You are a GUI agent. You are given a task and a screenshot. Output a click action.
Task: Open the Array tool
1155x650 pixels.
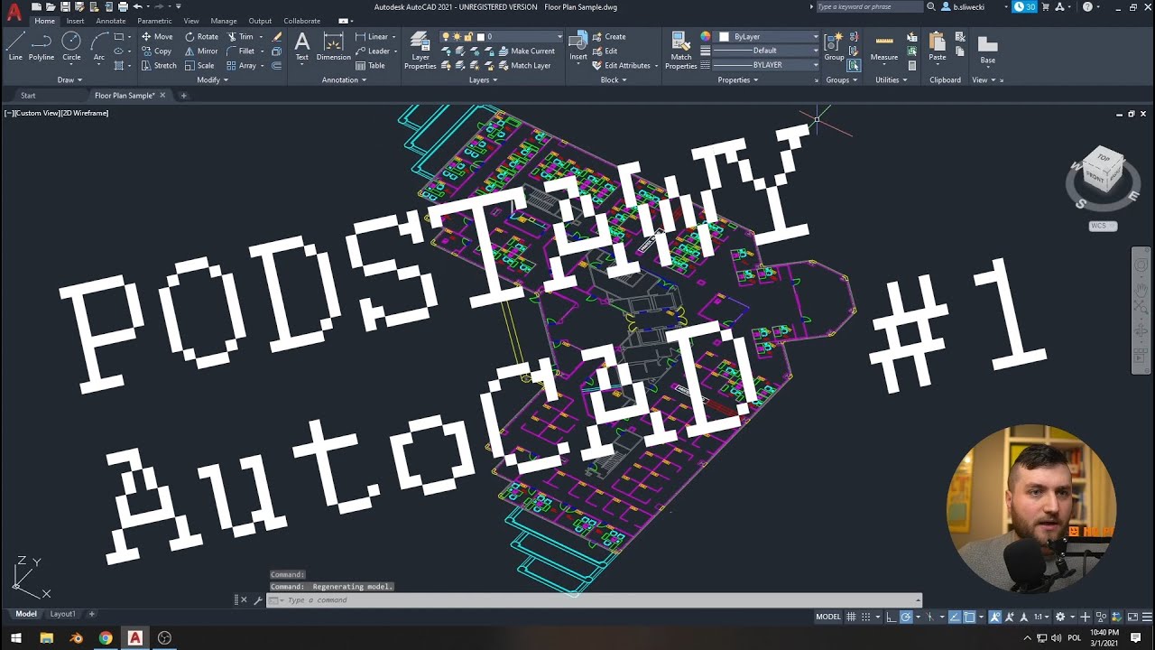pyautogui.click(x=241, y=66)
